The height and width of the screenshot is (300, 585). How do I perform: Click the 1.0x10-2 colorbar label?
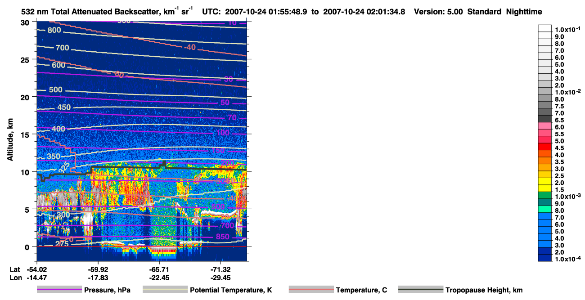click(567, 92)
